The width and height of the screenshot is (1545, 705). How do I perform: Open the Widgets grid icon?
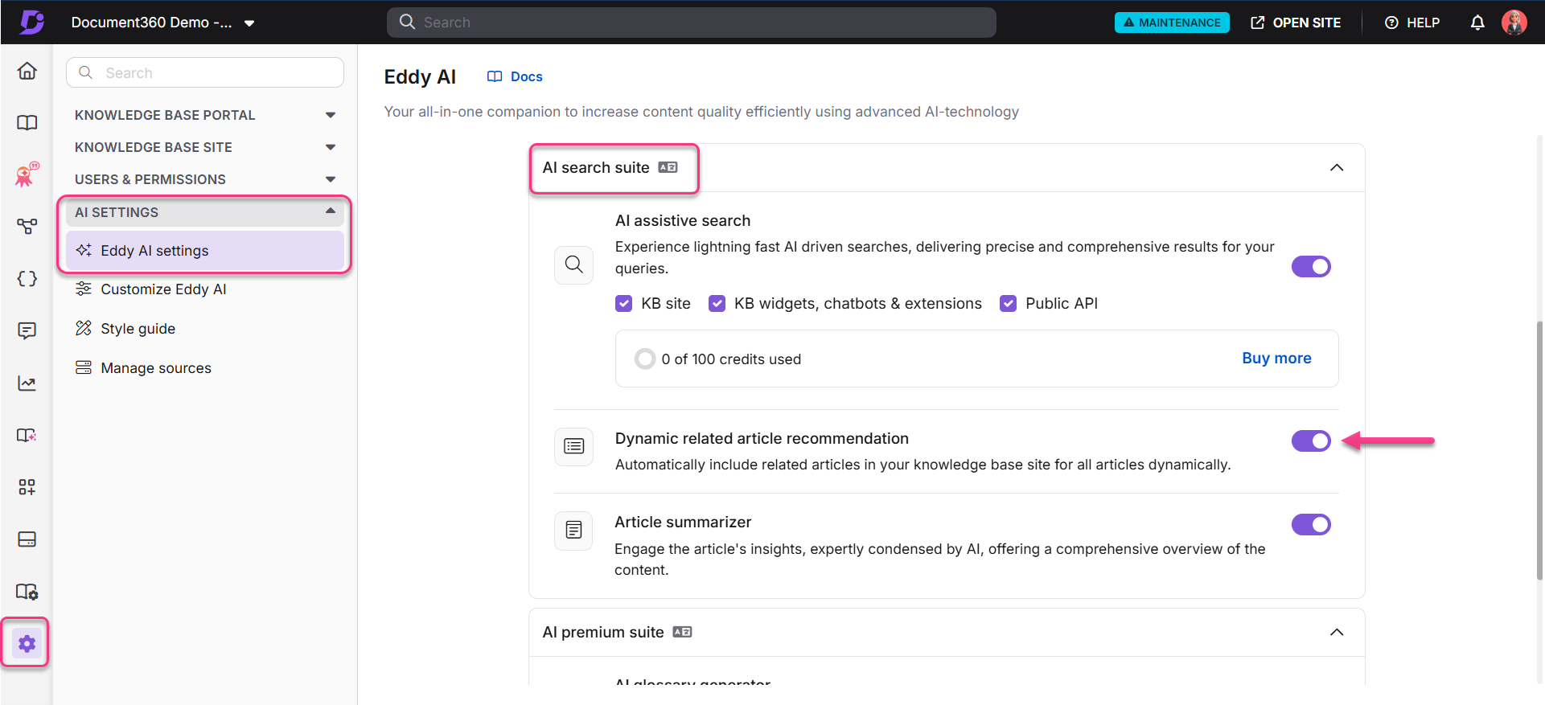pyautogui.click(x=27, y=487)
